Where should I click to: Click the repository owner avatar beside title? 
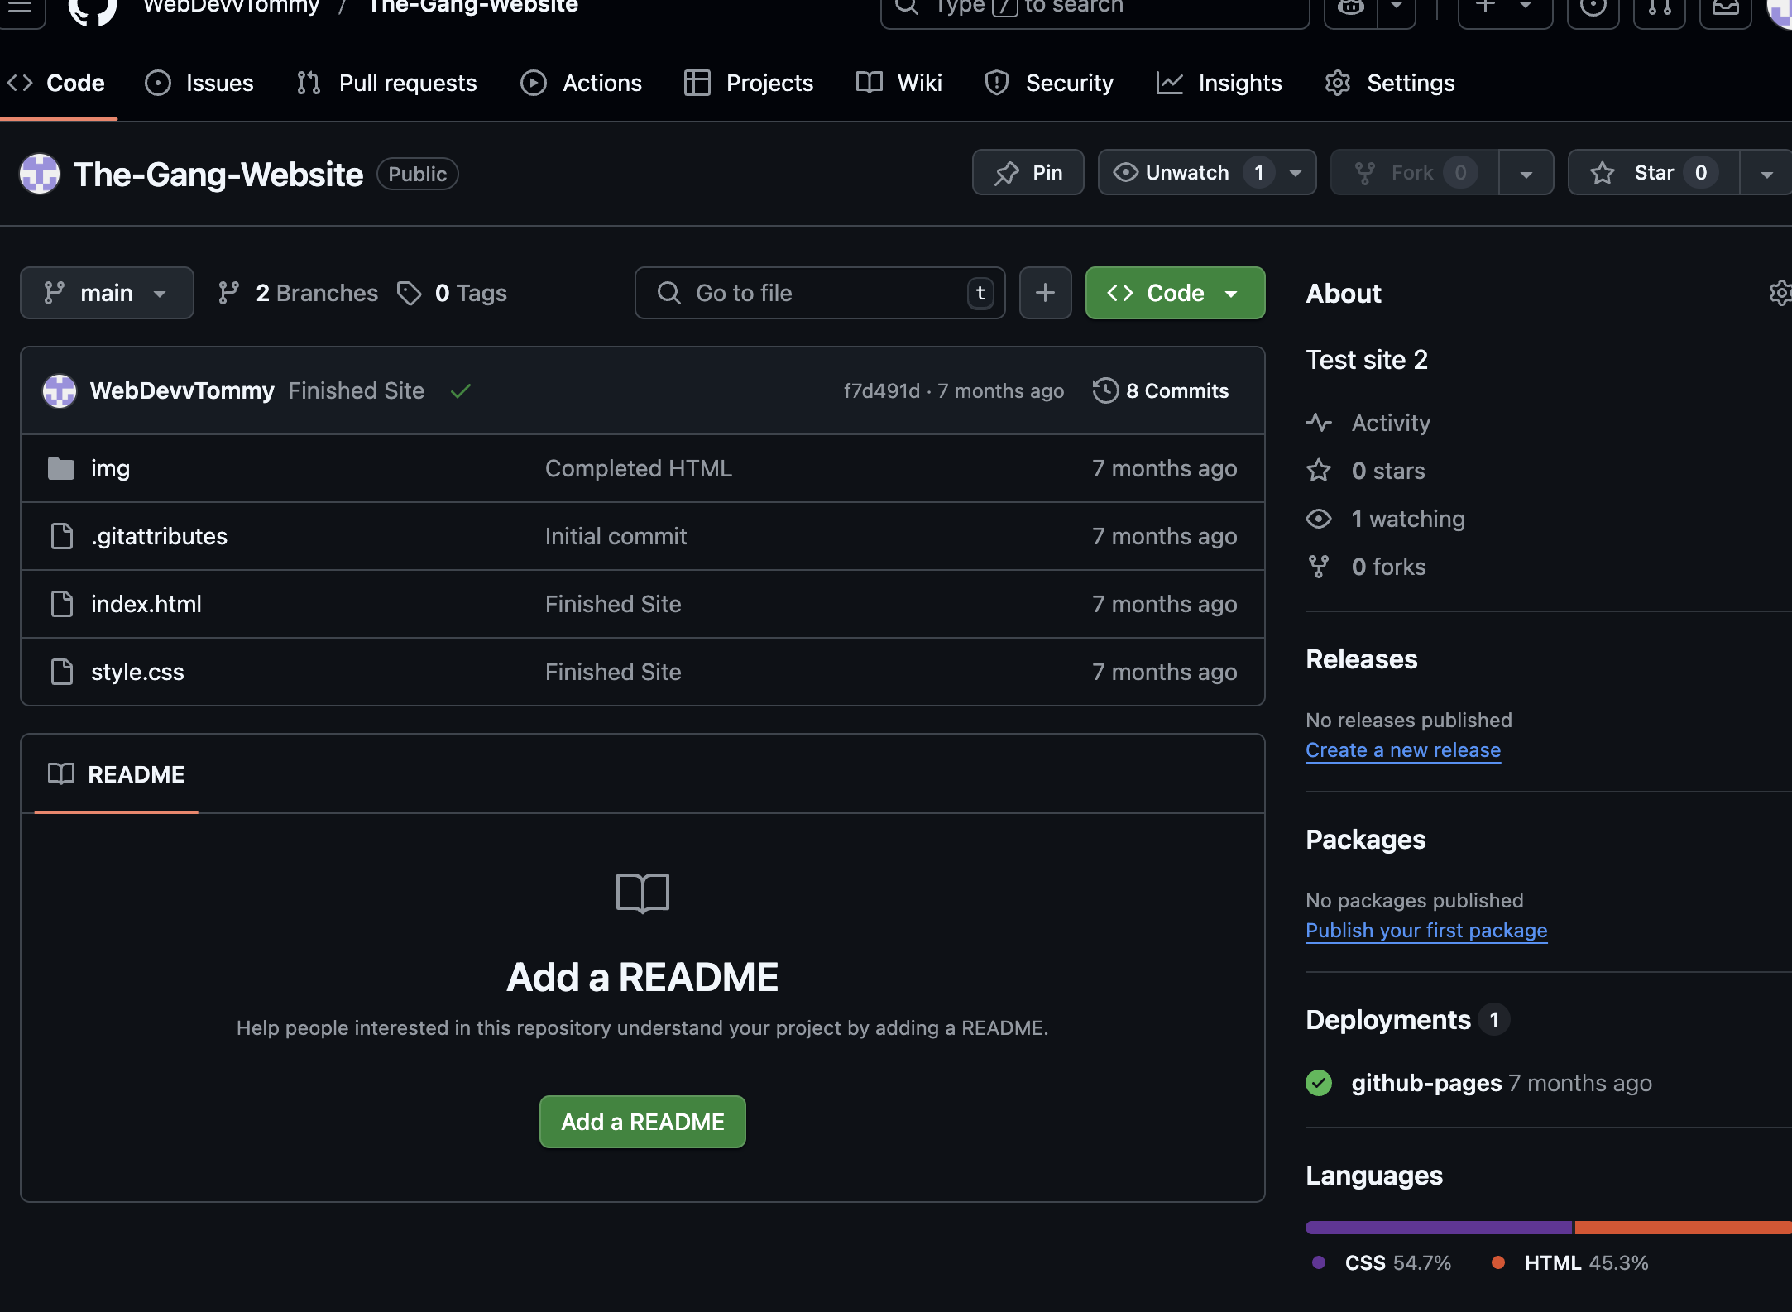[x=40, y=174]
